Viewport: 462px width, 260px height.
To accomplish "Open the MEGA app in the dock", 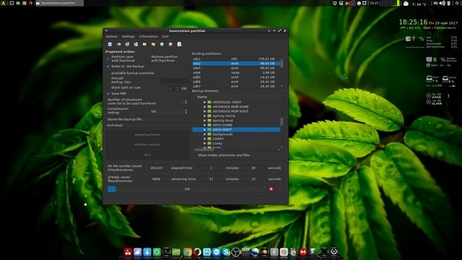I will tap(303, 252).
